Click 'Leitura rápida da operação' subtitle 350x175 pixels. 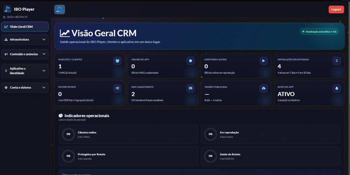pyautogui.click(x=72, y=120)
